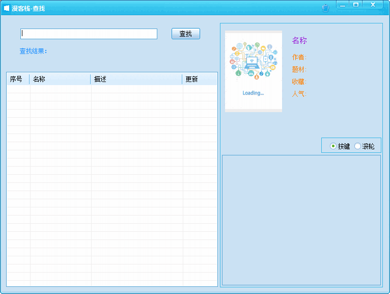Sort results by the 序号 column header
Image resolution: width=390 pixels, height=294 pixels.
17,79
